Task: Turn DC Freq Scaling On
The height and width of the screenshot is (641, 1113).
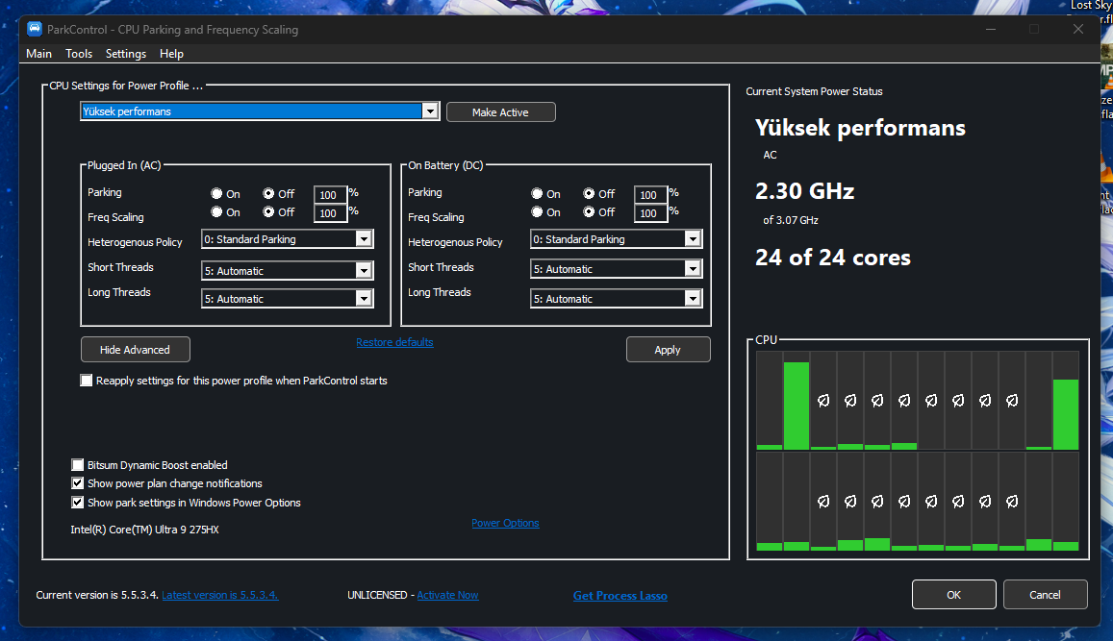Action: point(538,212)
